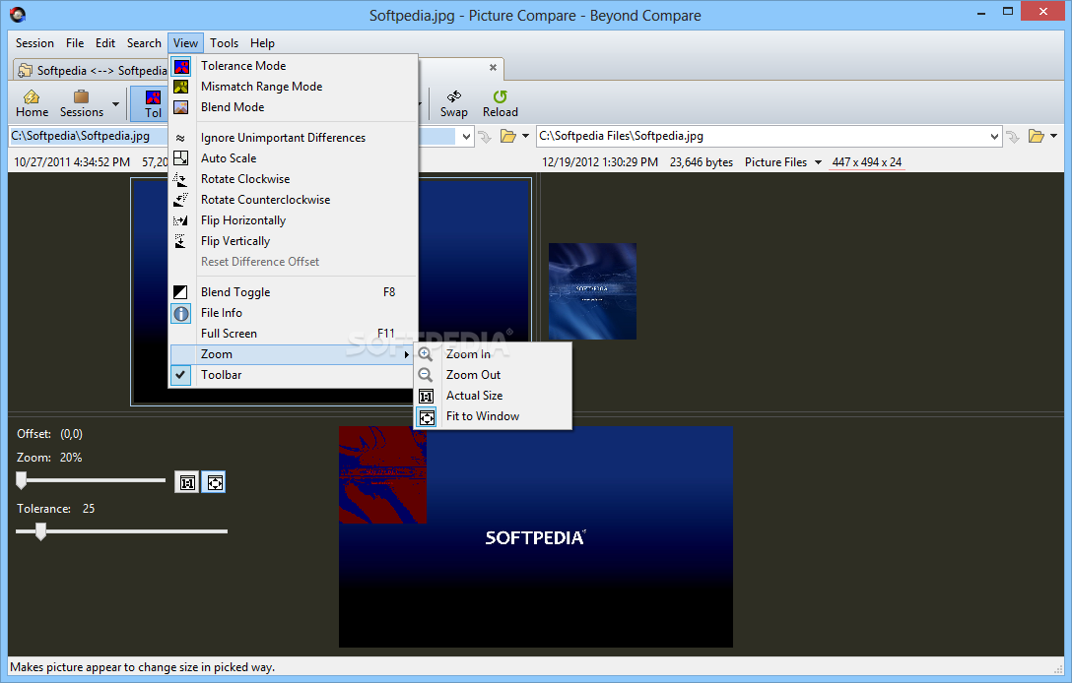The height and width of the screenshot is (683, 1072).
Task: Click the Swap sides toolbar button
Action: 454,103
